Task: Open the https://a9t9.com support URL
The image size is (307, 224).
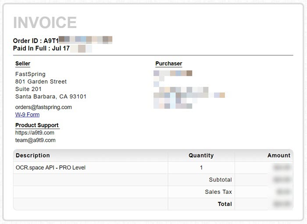Action: (x=35, y=133)
